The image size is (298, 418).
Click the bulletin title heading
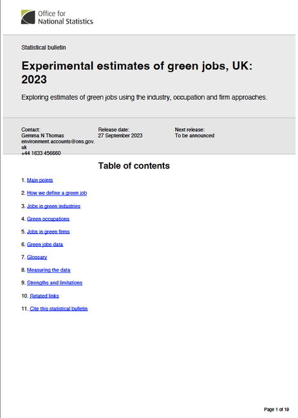(137, 73)
